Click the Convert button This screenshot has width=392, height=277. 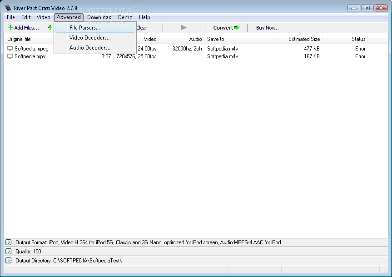point(226,28)
